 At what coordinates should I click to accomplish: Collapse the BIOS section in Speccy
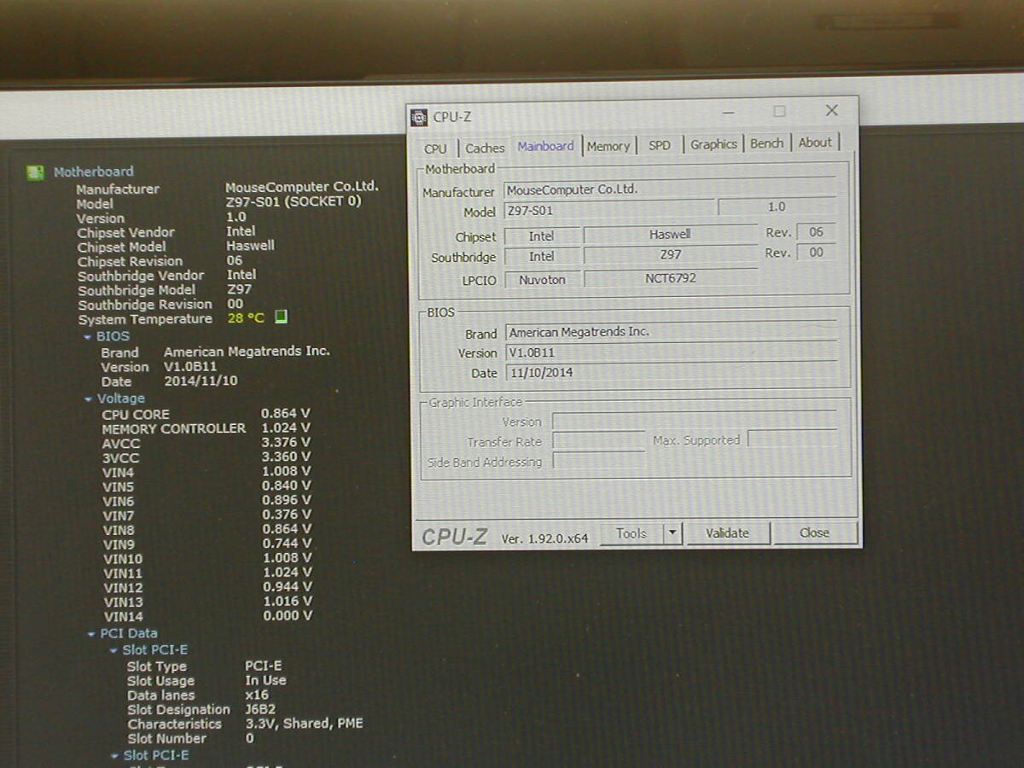coord(88,337)
